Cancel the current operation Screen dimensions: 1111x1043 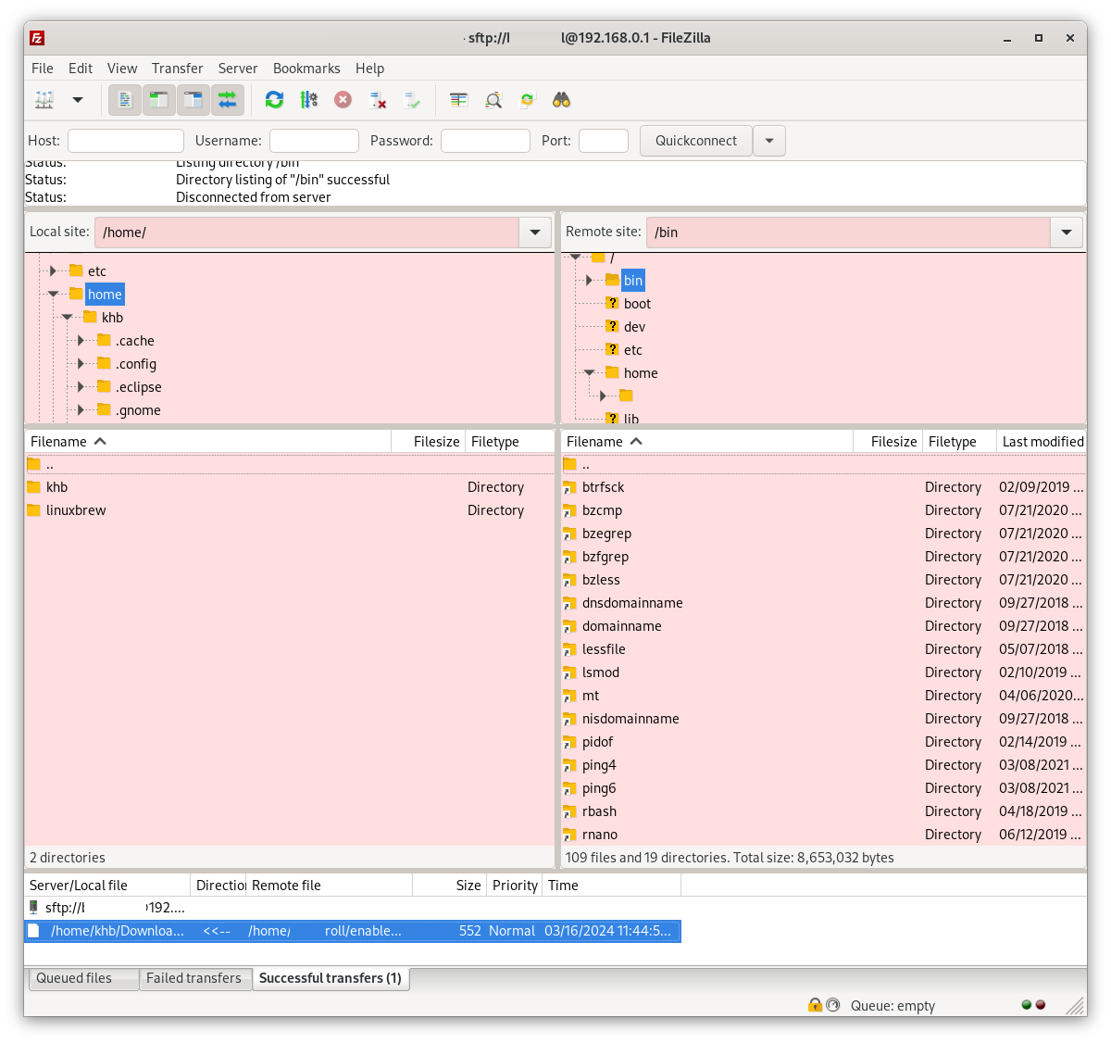pyautogui.click(x=343, y=99)
